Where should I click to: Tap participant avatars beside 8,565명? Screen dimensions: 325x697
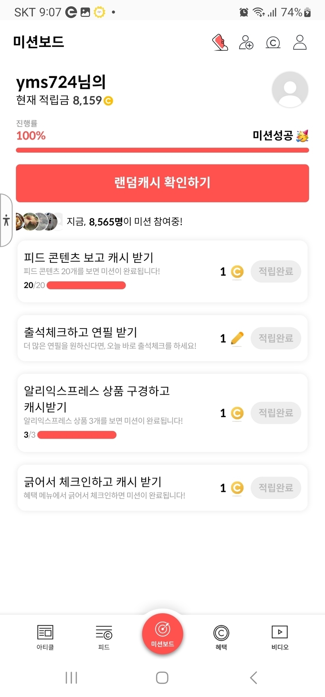coord(39,222)
